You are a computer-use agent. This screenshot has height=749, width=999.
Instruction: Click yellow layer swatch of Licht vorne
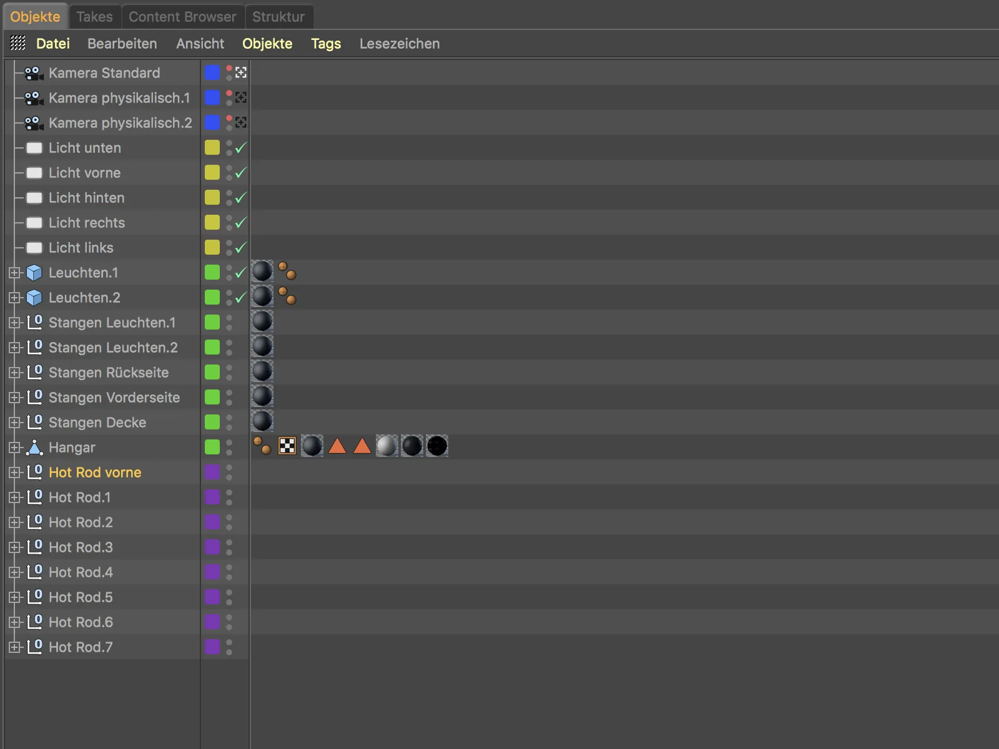tap(212, 172)
